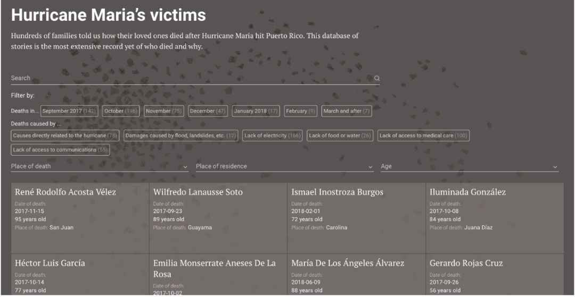Viewport: 575px width, 297px height.
Task: Filter by lack of access to medical care
Action: [423, 135]
